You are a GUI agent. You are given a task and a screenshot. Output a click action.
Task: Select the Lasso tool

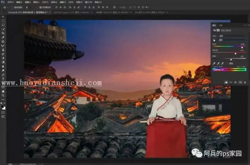tap(3, 25)
